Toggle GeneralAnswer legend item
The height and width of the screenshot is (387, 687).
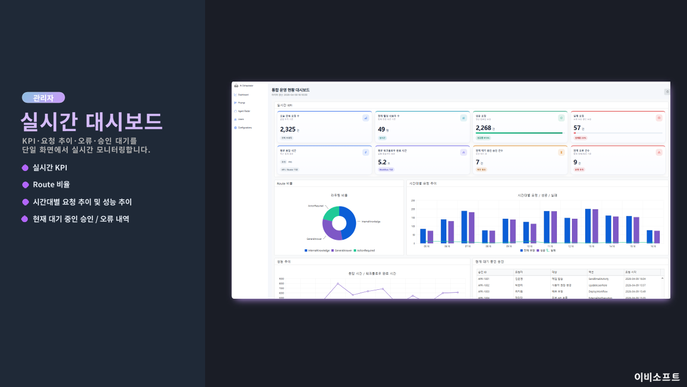point(343,250)
